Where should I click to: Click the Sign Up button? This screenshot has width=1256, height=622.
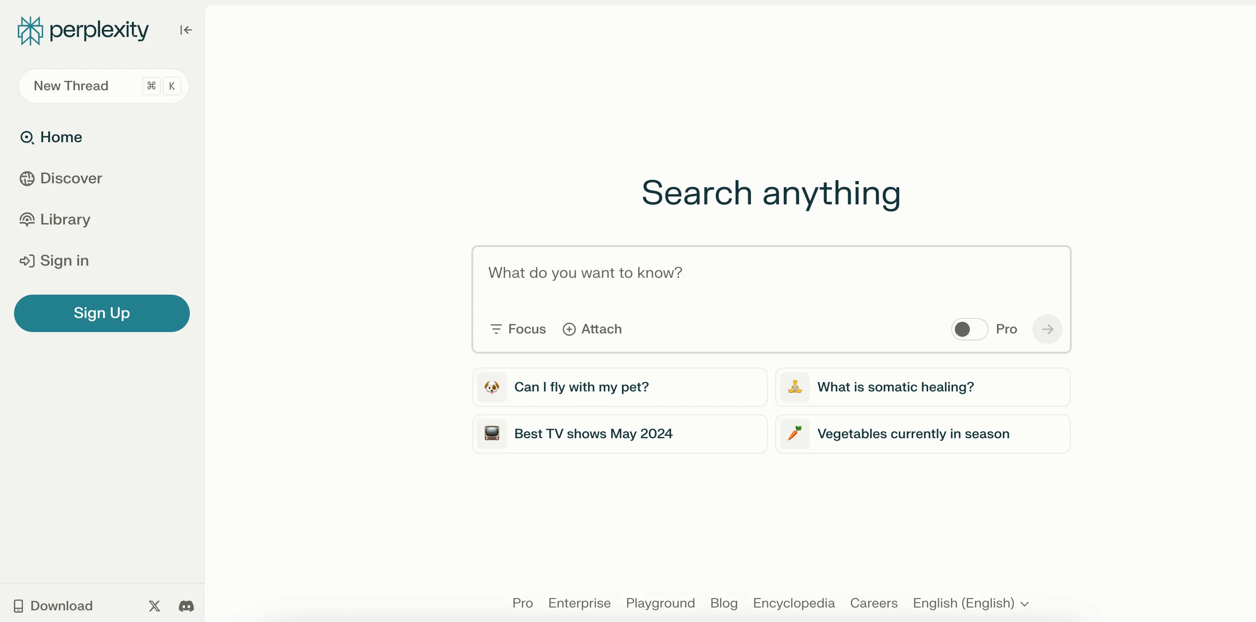(101, 313)
